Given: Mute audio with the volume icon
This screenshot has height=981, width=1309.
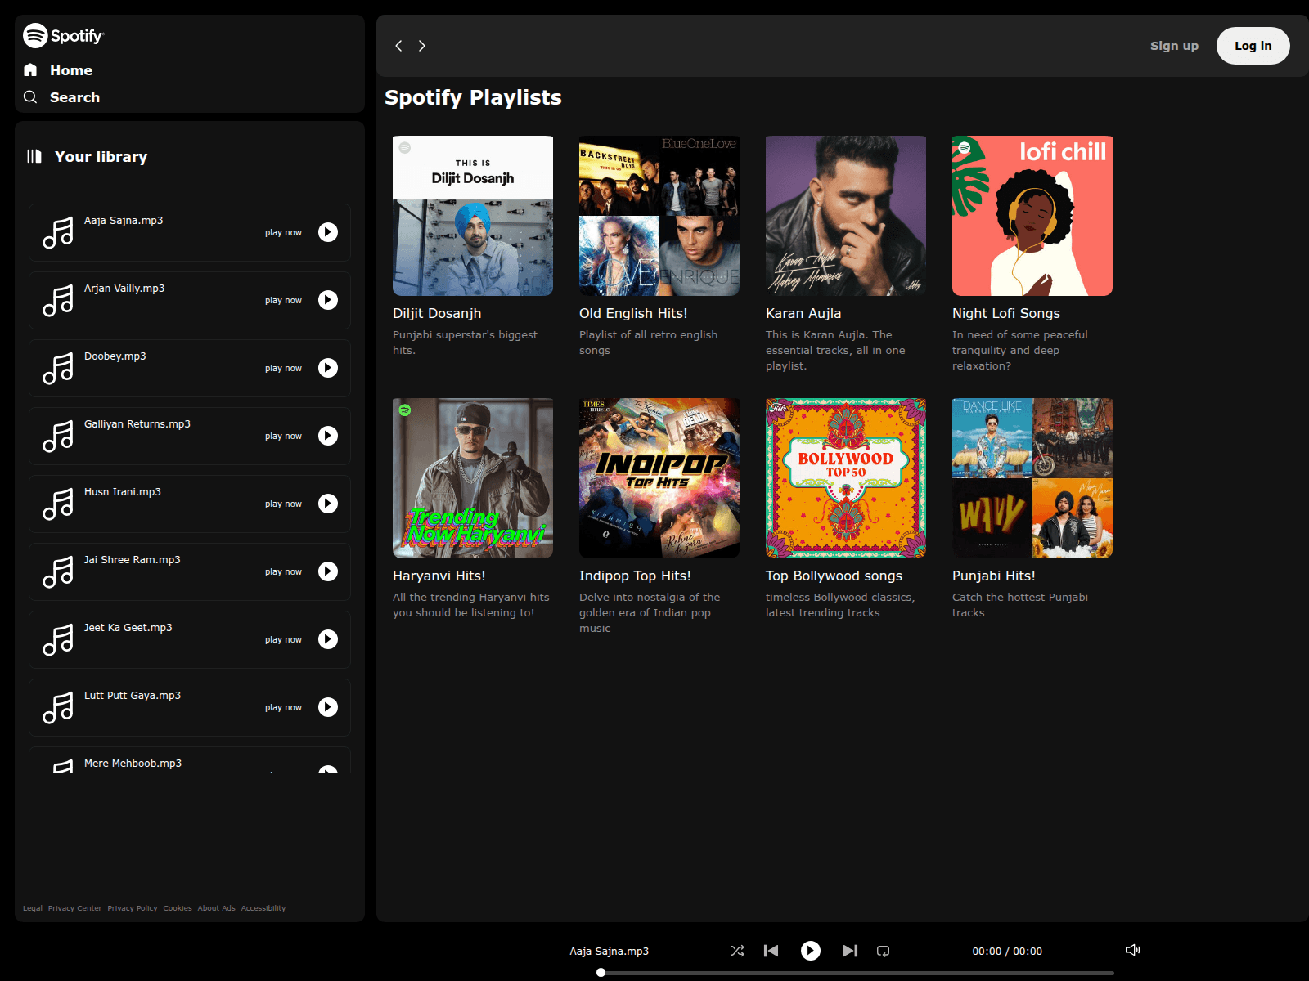Looking at the screenshot, I should [1133, 950].
